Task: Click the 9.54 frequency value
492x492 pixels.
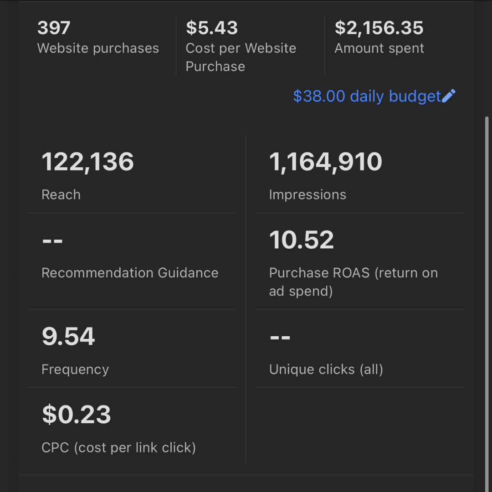Action: click(x=68, y=337)
